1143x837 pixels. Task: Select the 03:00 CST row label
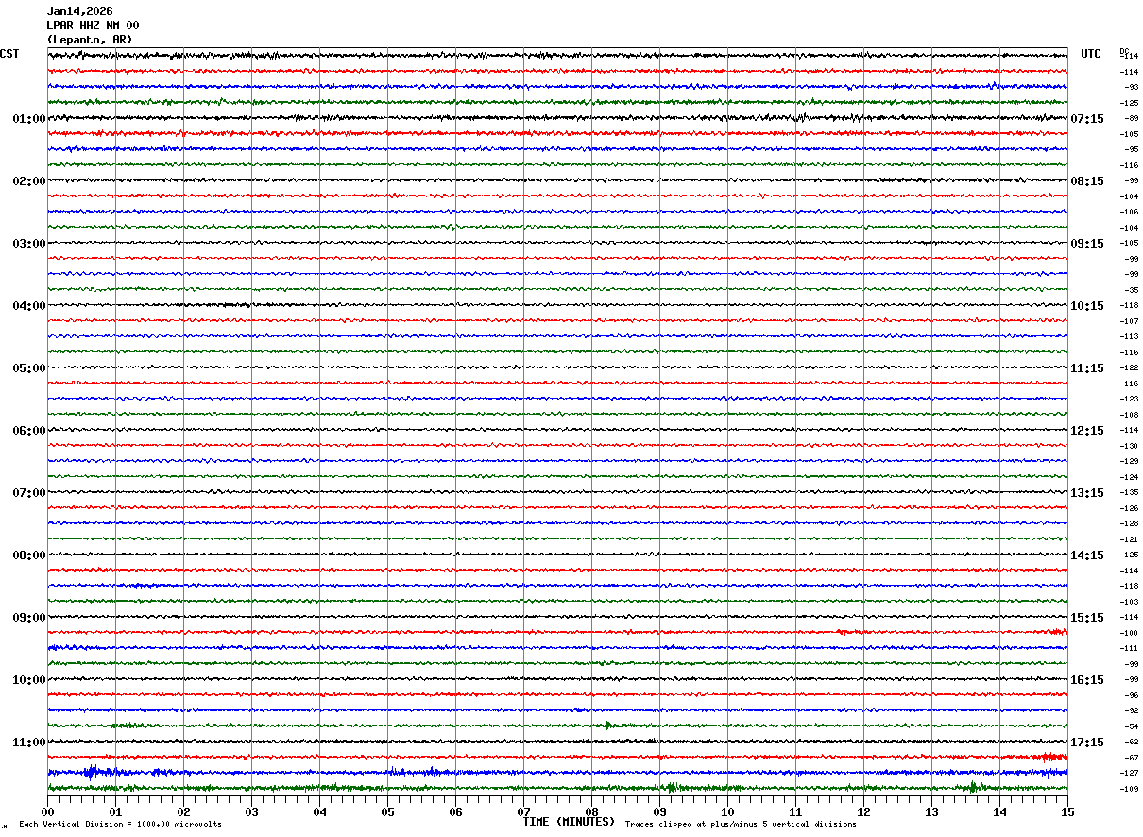29,244
